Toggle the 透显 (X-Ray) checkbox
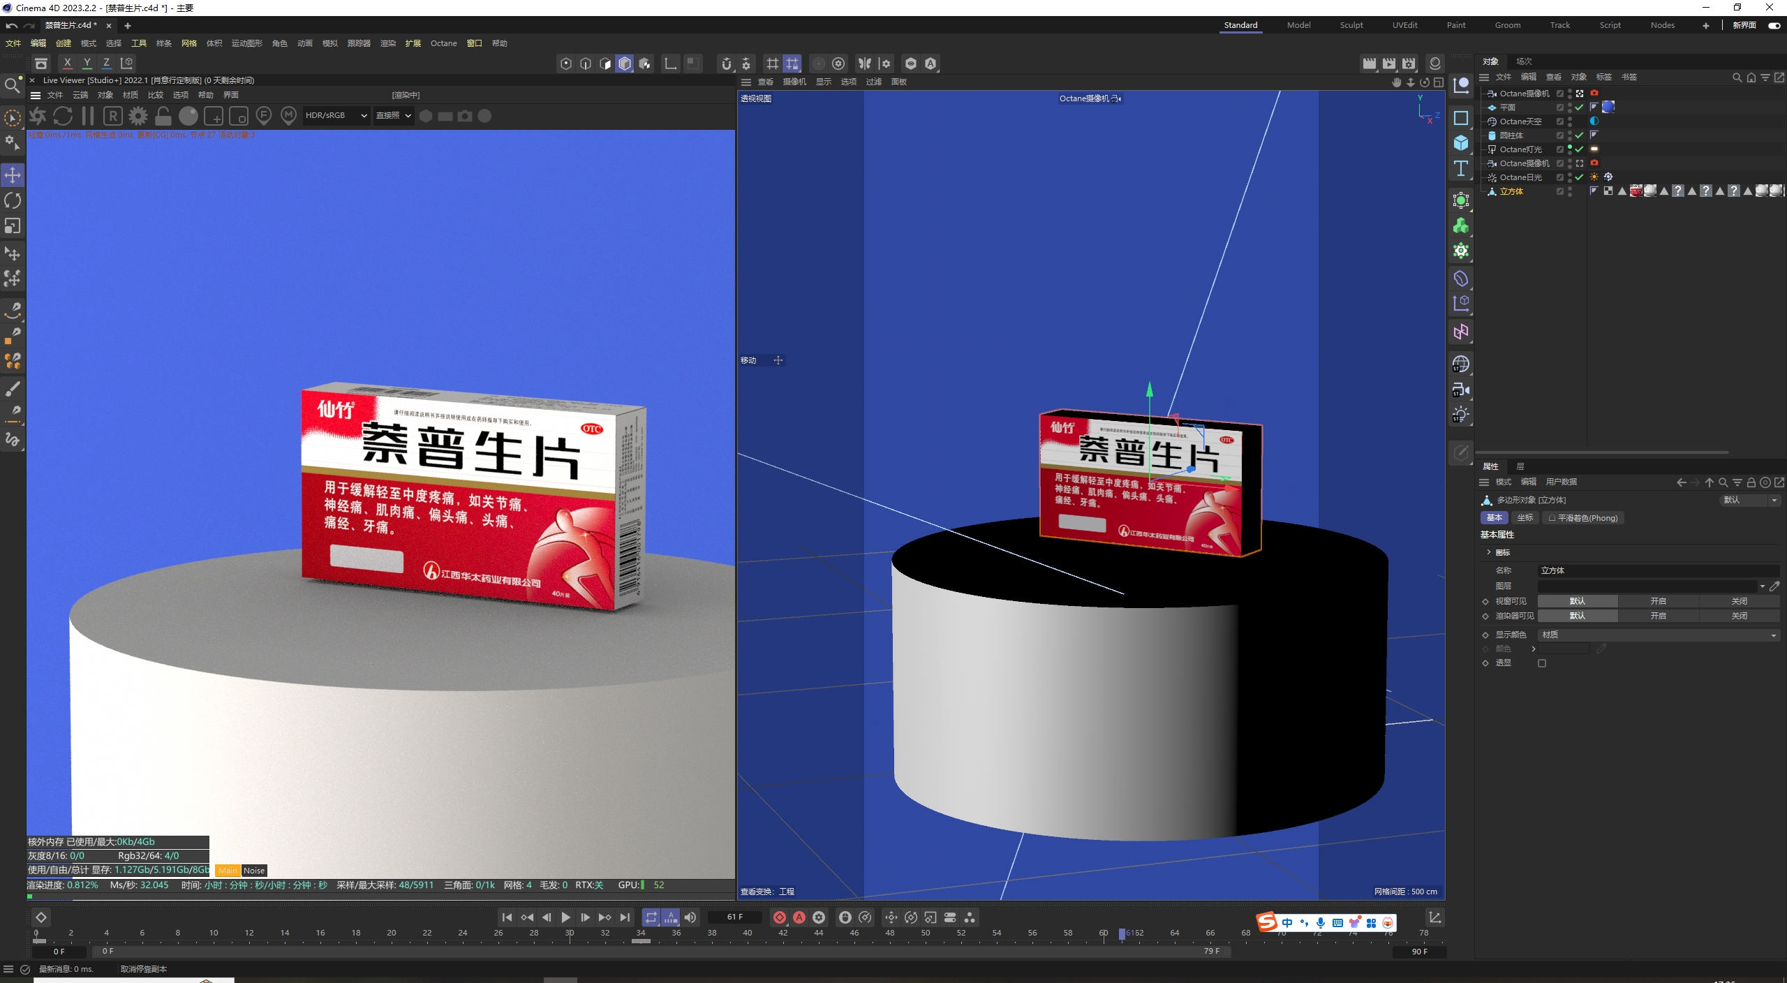 pos(1542,663)
